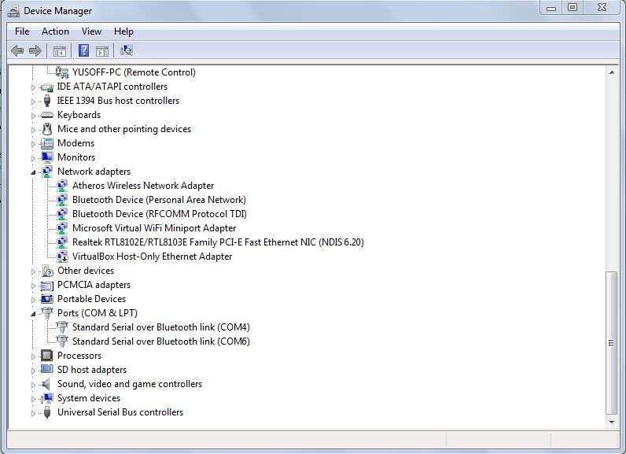Expand the Monitors tree node

(34, 158)
